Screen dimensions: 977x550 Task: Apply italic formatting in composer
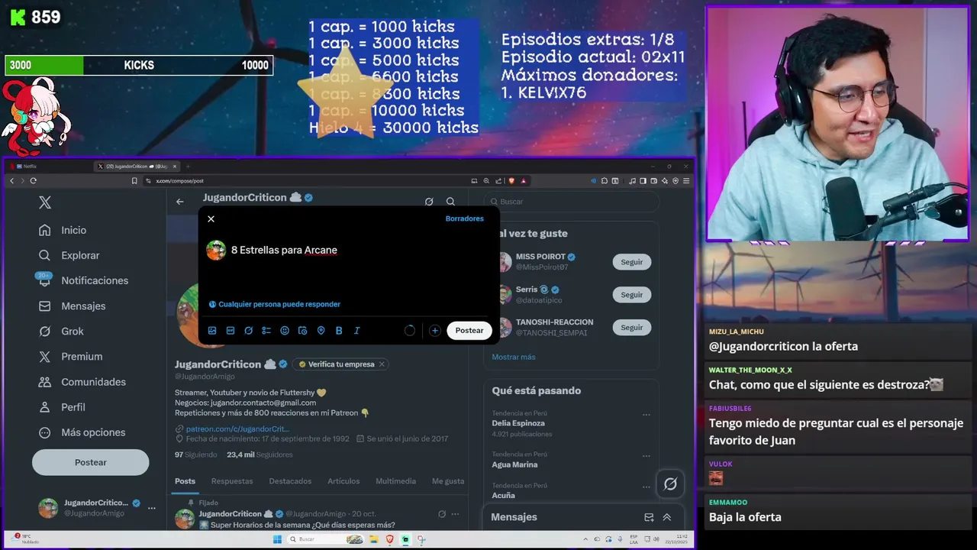(x=356, y=331)
